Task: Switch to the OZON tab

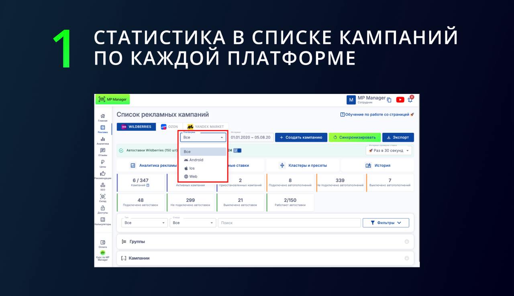Action: (x=169, y=127)
